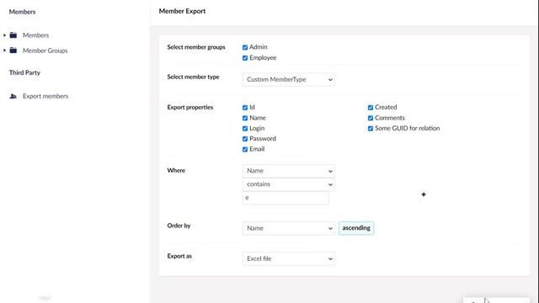539x303 pixels.
Task: Open the contains operator dropdown
Action: coord(288,184)
